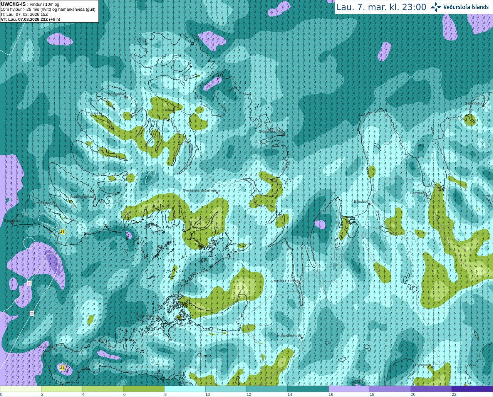
Task: Click the Flateyri station label
Action: tap(96, 113)
